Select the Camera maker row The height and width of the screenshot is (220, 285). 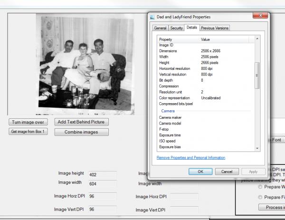coord(206,117)
